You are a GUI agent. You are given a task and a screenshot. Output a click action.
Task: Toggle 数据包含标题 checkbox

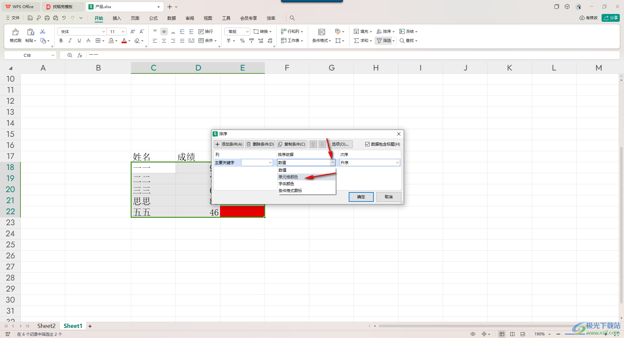[x=367, y=144]
